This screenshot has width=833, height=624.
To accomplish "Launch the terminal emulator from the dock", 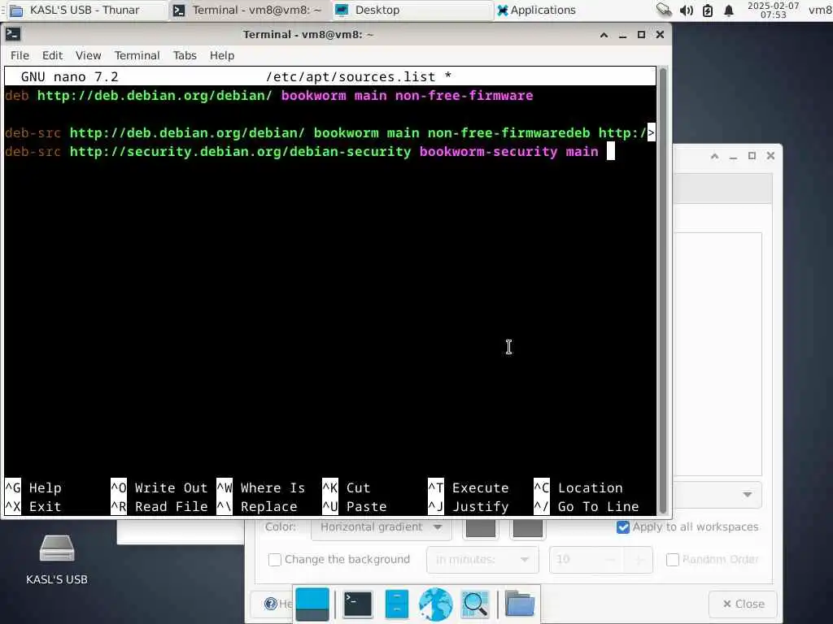I will [x=358, y=604].
